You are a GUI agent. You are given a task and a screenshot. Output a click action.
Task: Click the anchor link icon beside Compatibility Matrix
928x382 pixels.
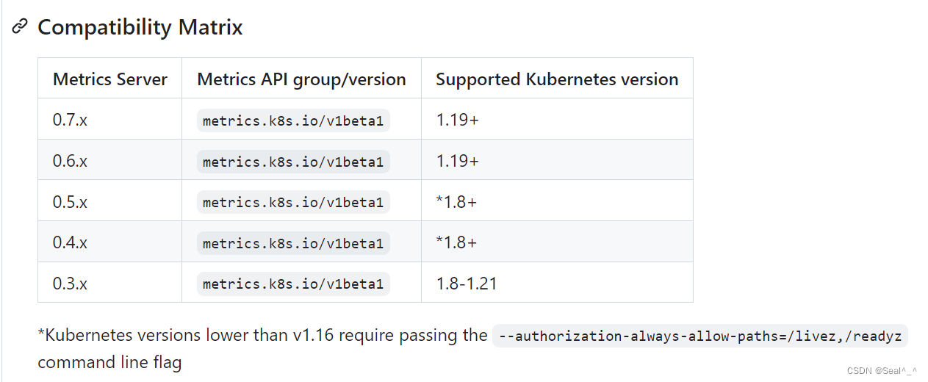point(20,28)
